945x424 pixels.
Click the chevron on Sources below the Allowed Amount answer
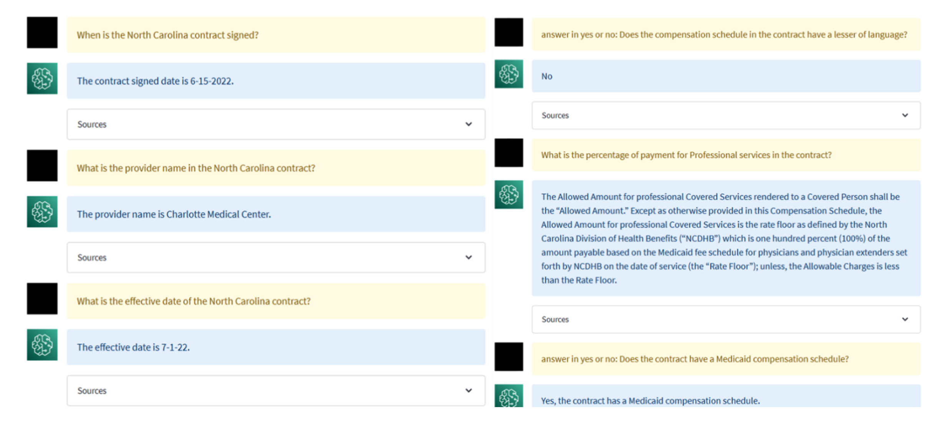click(x=905, y=319)
